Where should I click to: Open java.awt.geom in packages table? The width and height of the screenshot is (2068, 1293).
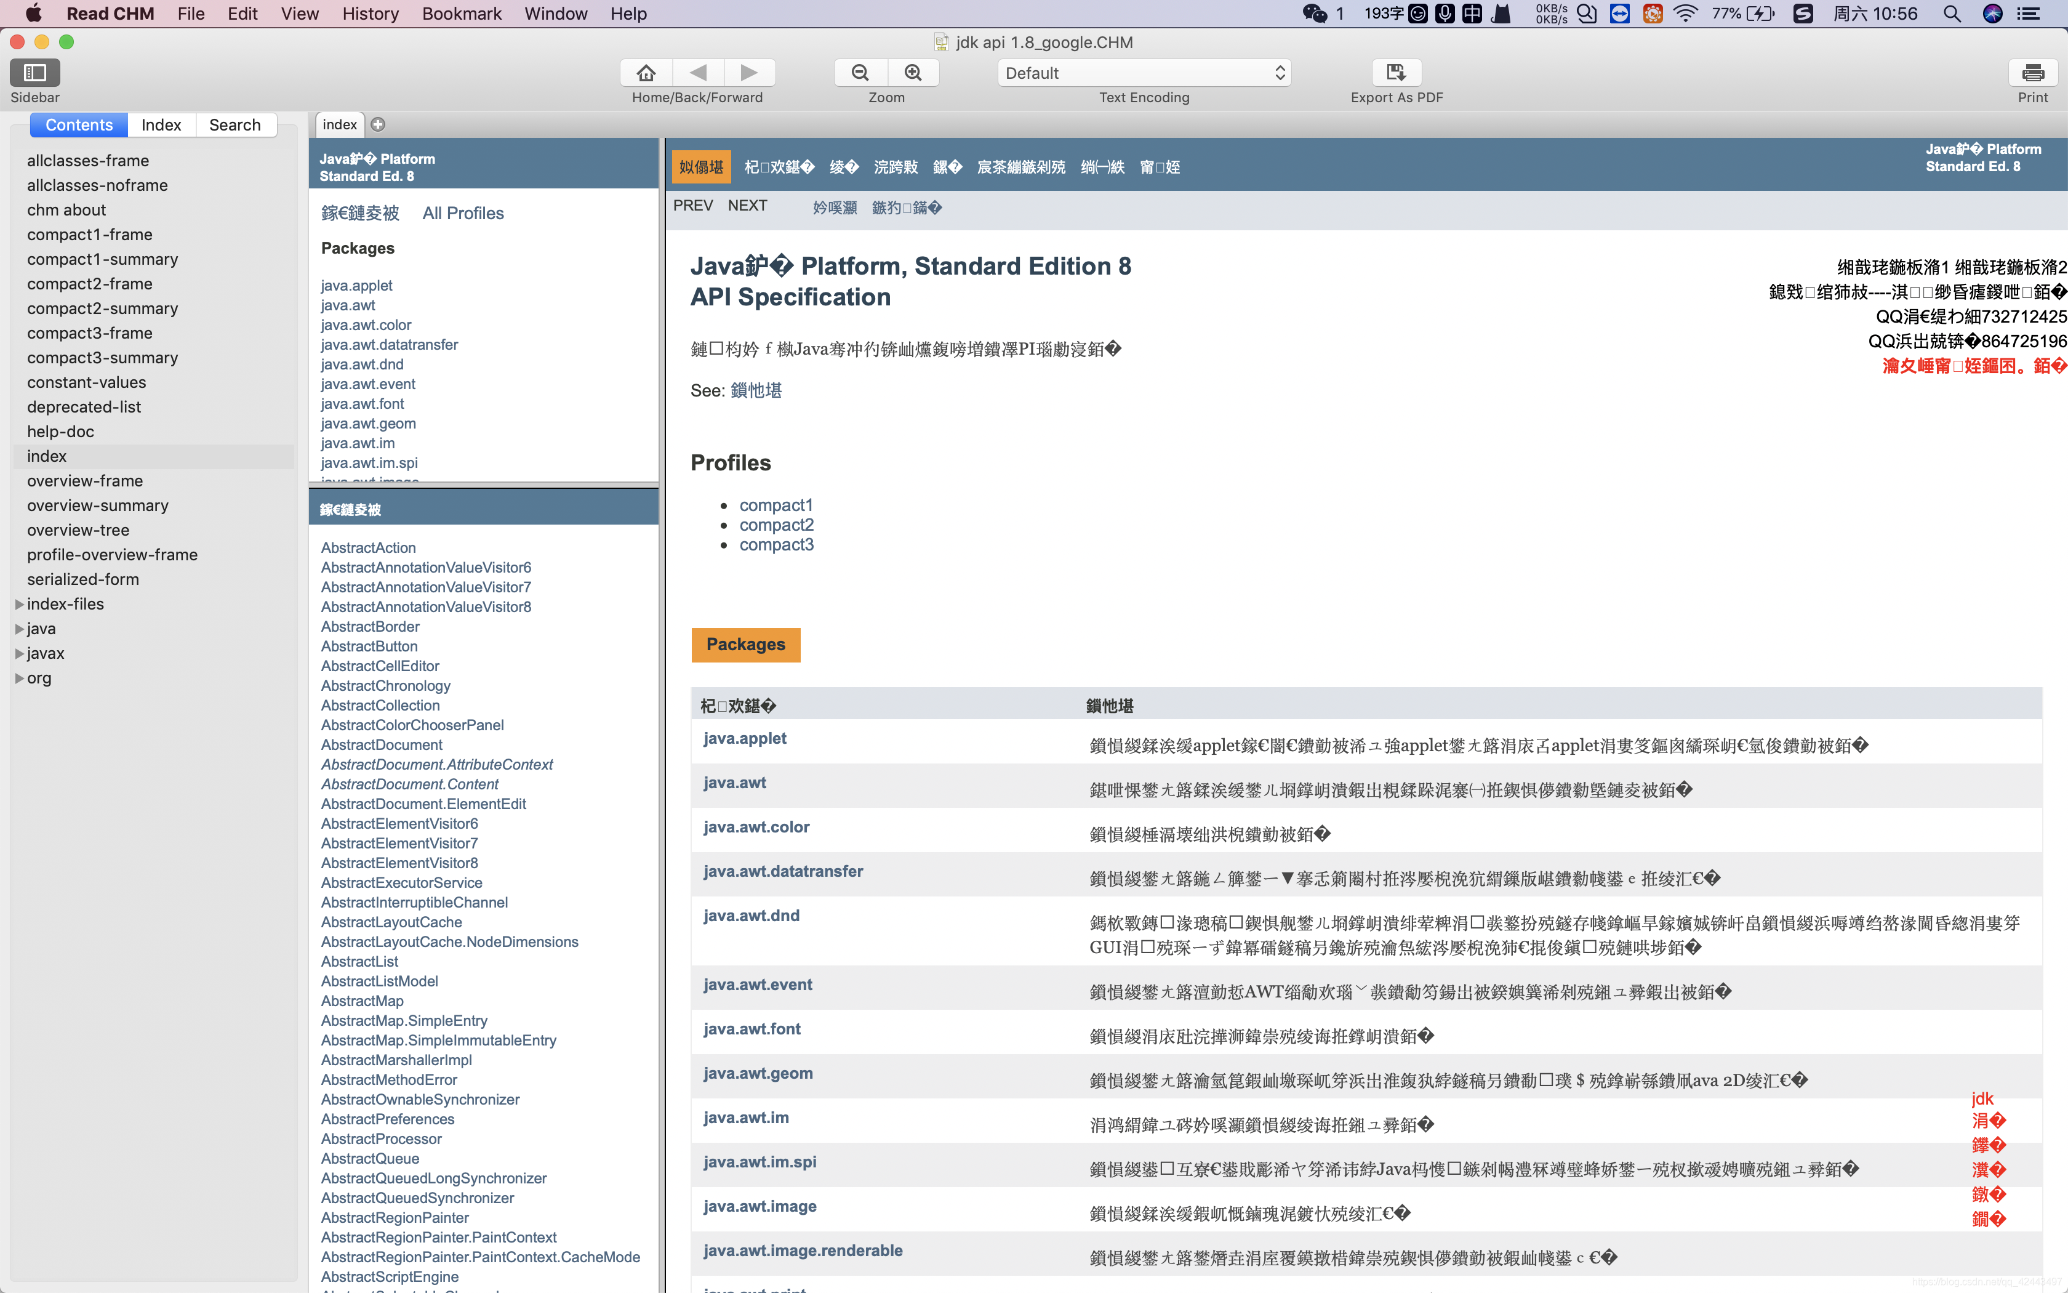pos(758,1074)
